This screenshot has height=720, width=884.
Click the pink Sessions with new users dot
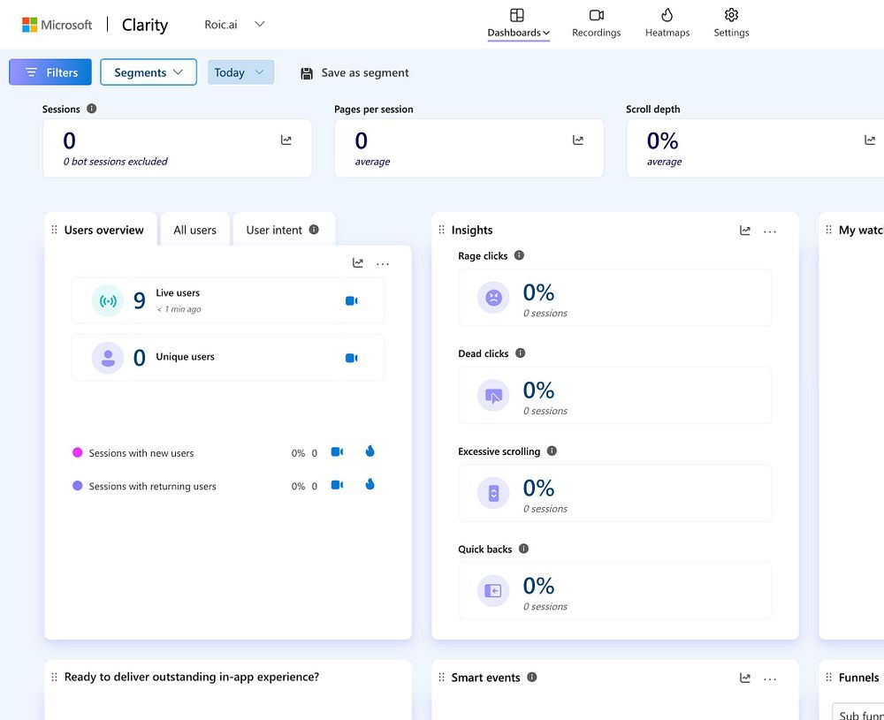(77, 453)
